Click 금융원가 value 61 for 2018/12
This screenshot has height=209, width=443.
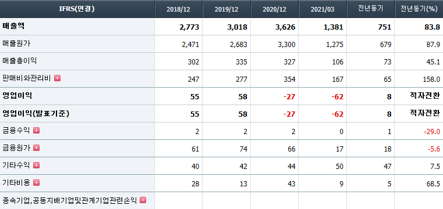pyautogui.click(x=195, y=149)
